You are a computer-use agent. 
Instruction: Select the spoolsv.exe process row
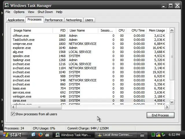click(x=90, y=56)
